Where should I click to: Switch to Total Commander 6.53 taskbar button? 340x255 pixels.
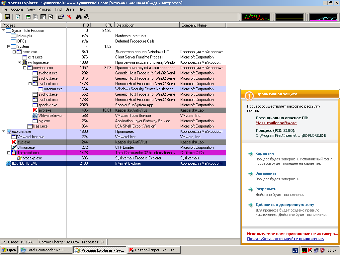tap(45, 250)
